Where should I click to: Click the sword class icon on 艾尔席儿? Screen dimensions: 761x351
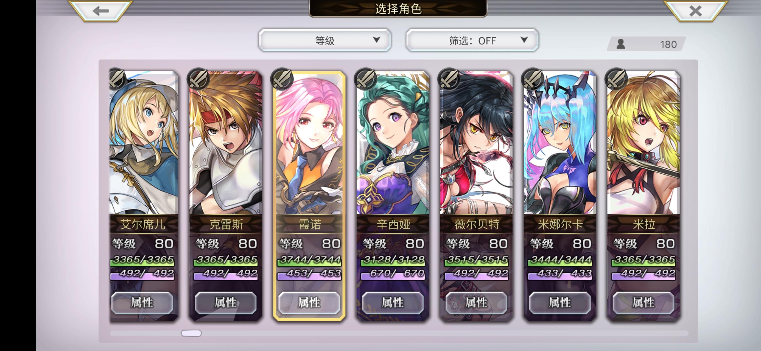click(116, 79)
